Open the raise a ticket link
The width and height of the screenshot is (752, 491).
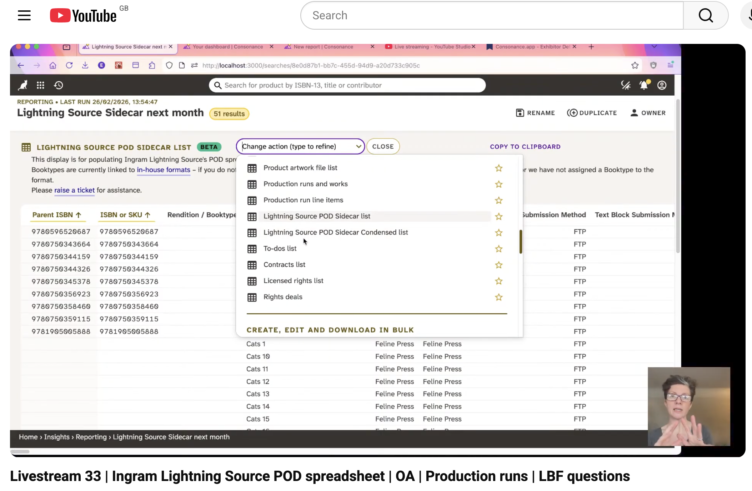coord(74,190)
